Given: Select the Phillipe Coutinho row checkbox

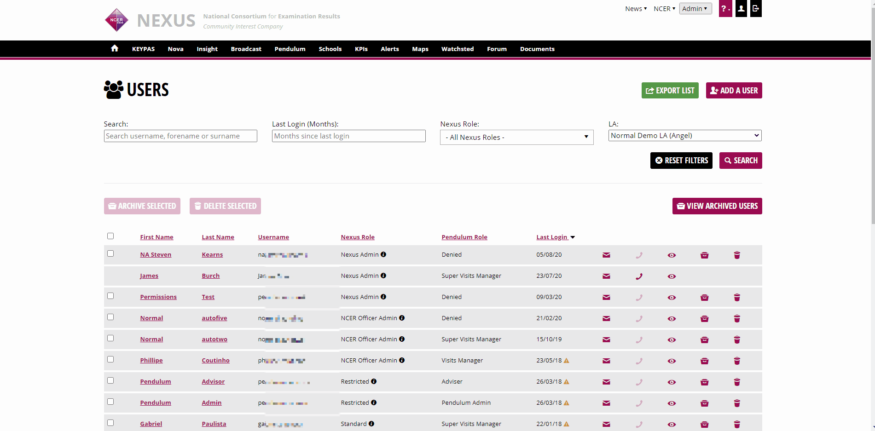Looking at the screenshot, I should (110, 359).
